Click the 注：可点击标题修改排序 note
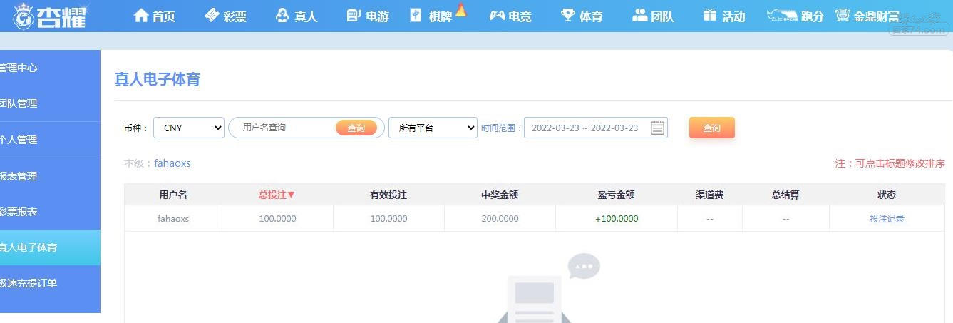Screen dimensions: 953x323 890,163
